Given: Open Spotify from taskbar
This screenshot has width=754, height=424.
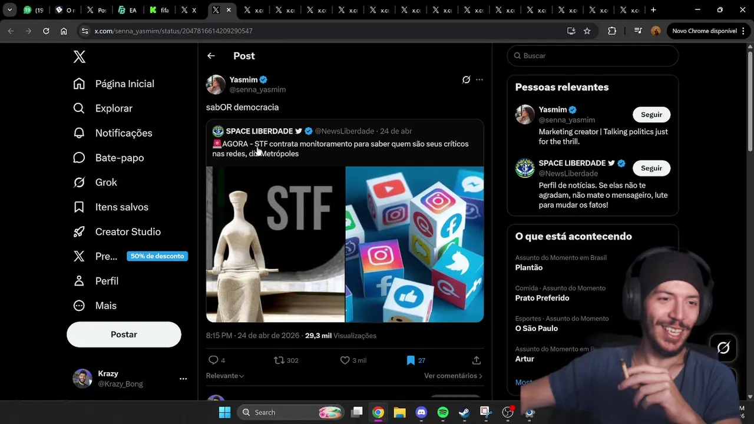Looking at the screenshot, I should click(x=443, y=413).
